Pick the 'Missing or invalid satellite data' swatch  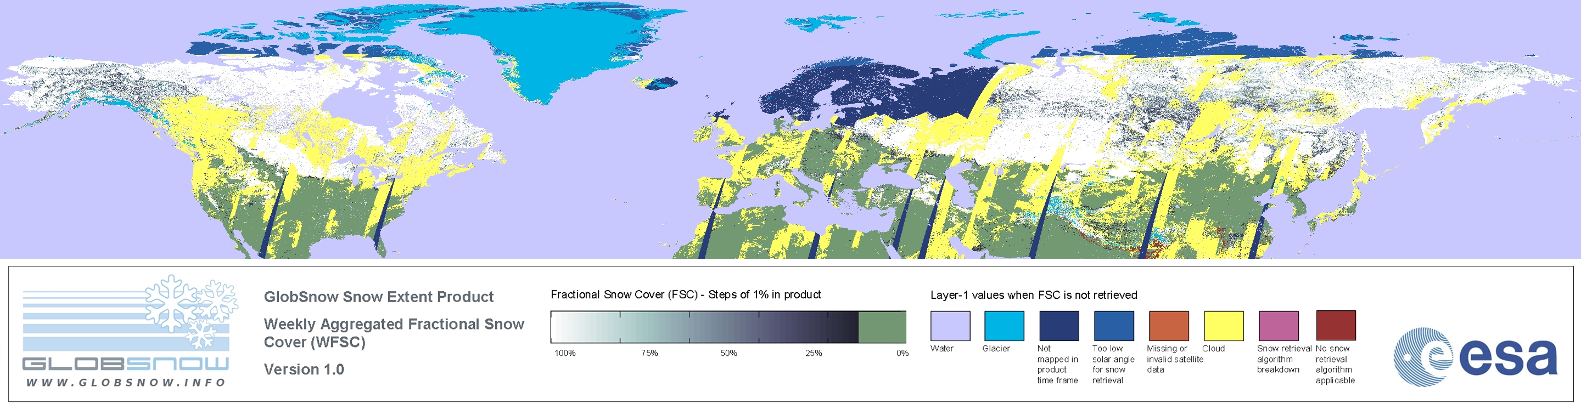pyautogui.click(x=1169, y=326)
